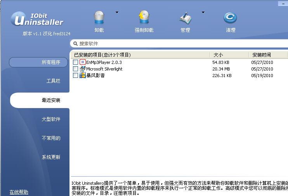Select the 最近安装 sidebar tab

40,100
